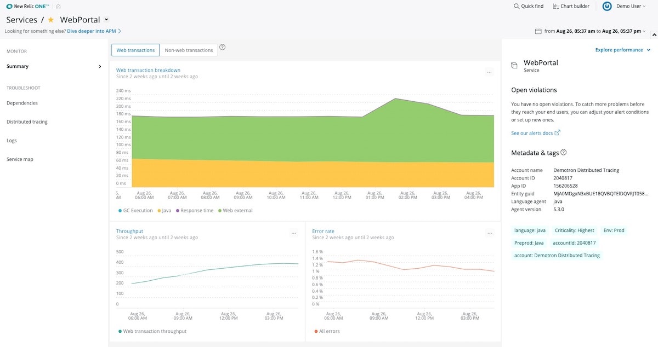
Task: Open Distributed tracing in the sidebar
Action: point(27,122)
